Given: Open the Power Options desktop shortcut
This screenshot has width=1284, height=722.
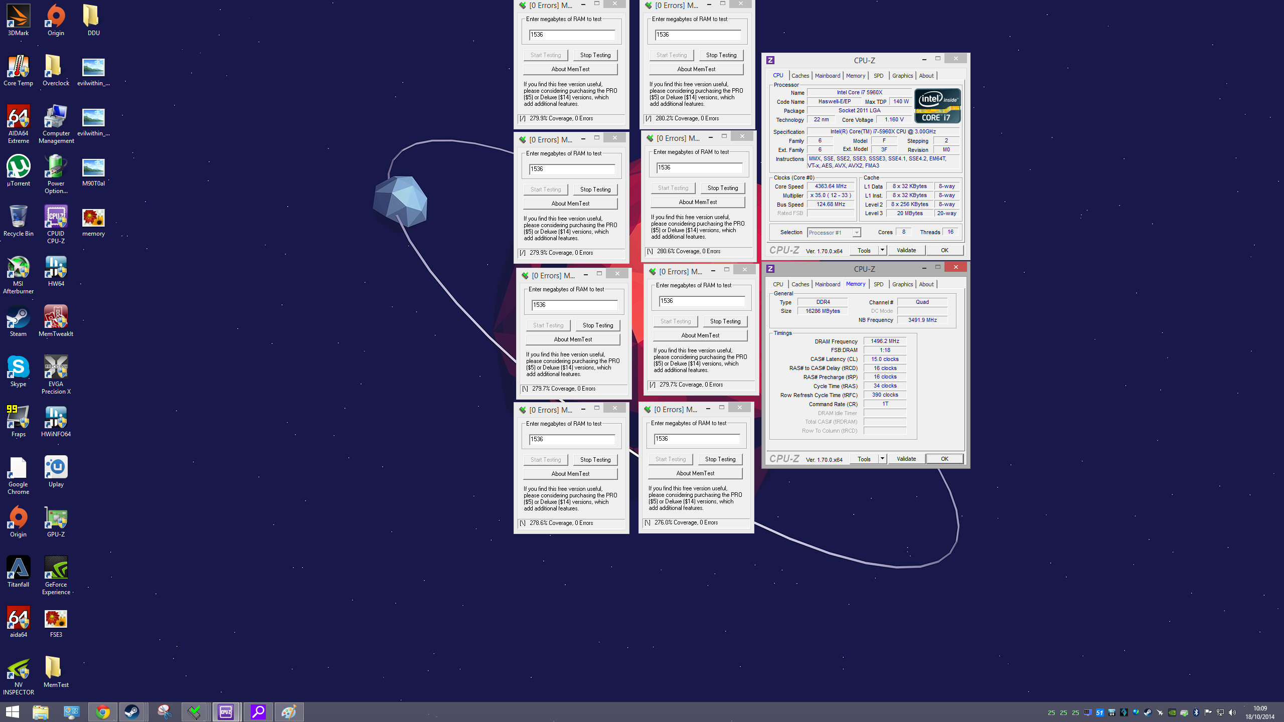Looking at the screenshot, I should [x=56, y=174].
